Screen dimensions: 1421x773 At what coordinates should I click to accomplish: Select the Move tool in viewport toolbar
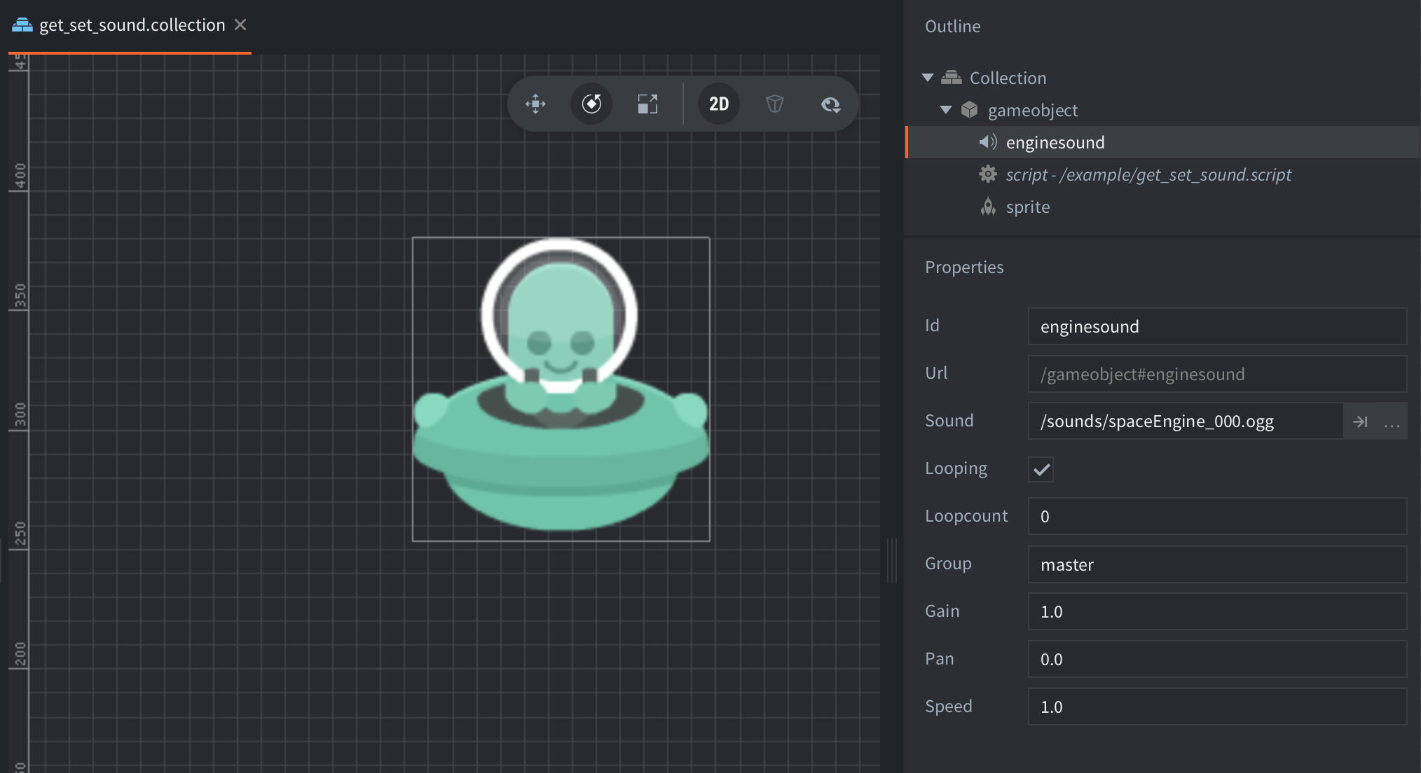535,104
